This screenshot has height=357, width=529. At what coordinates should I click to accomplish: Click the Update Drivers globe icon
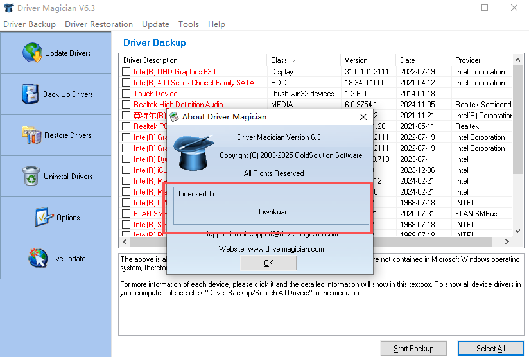click(x=32, y=53)
